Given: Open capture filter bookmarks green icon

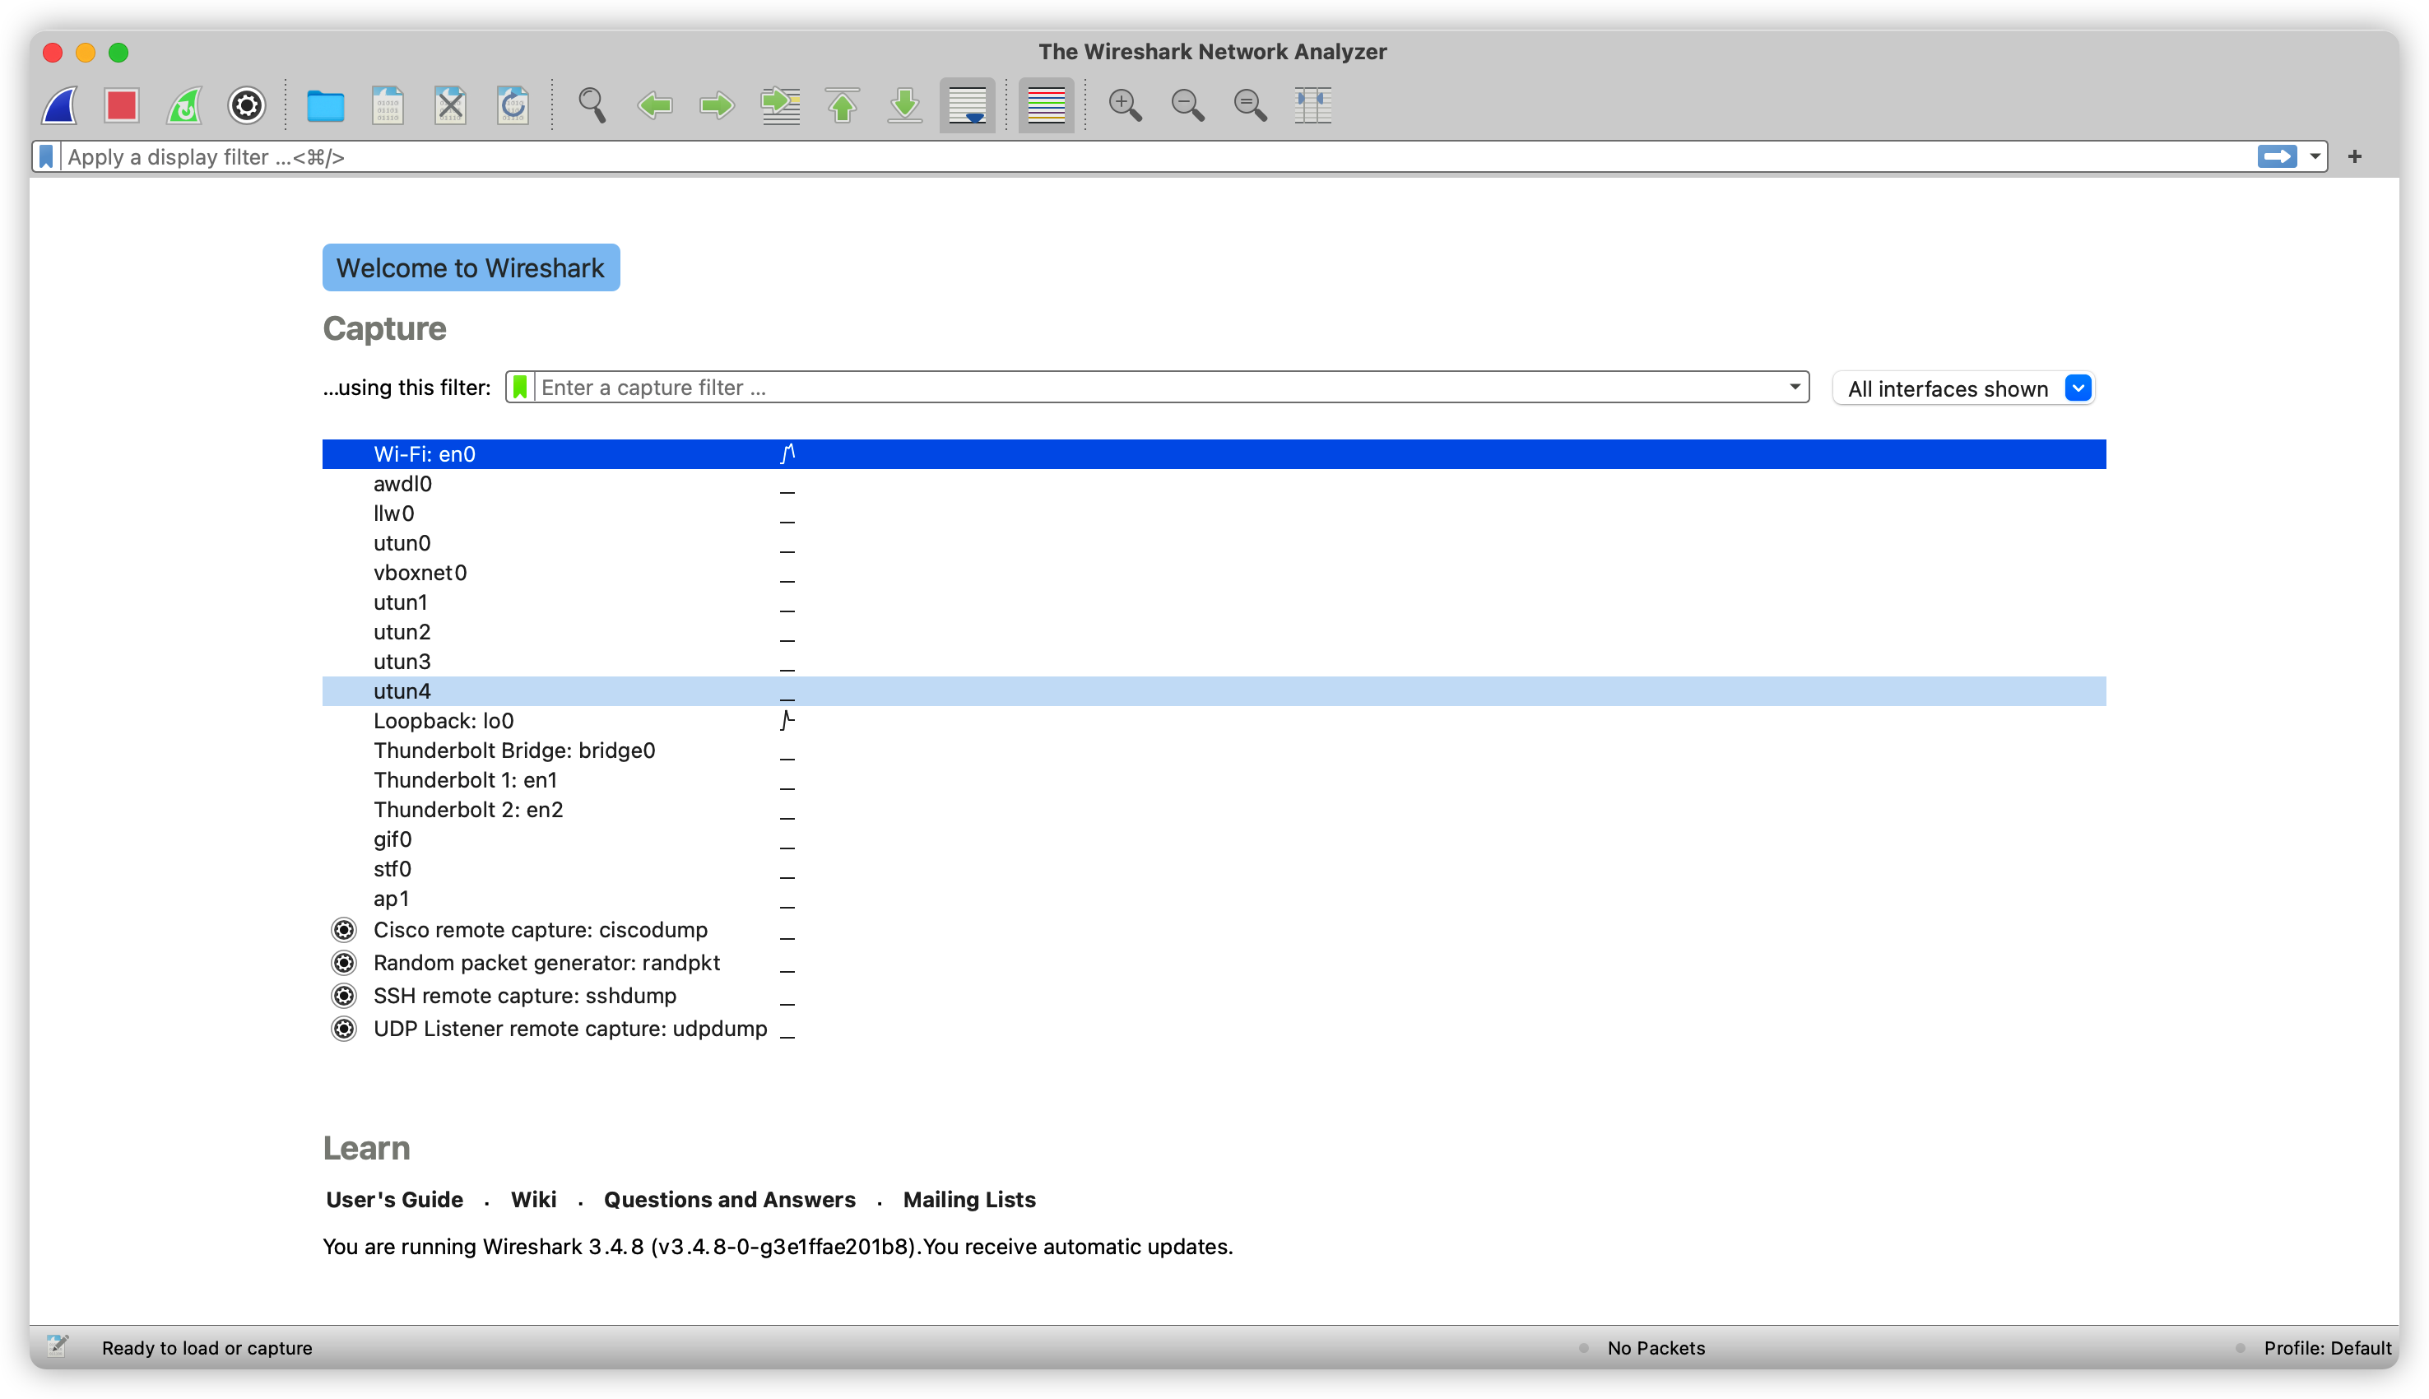Looking at the screenshot, I should [519, 388].
